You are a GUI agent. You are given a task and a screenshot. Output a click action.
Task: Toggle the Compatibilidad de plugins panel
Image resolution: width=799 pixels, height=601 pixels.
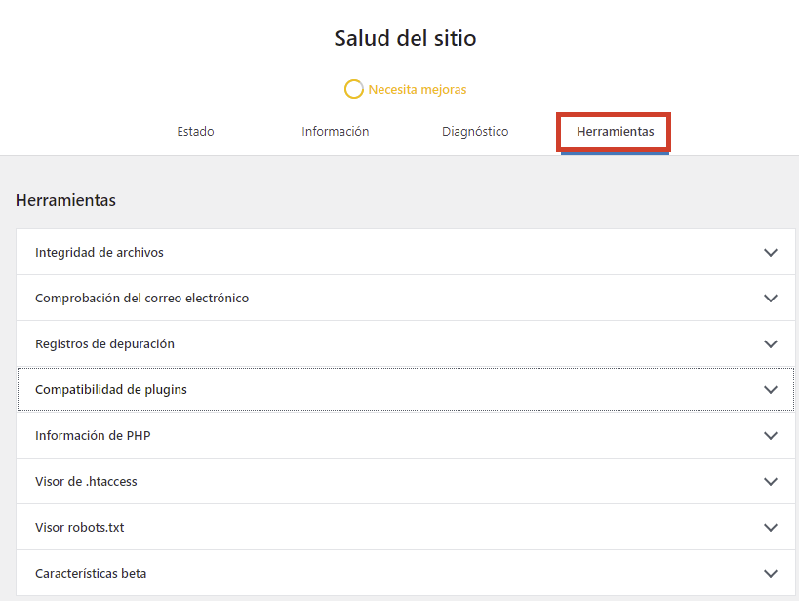pos(406,389)
